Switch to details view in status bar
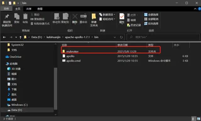Viewport: 201px width, 121px height. coord(193,119)
